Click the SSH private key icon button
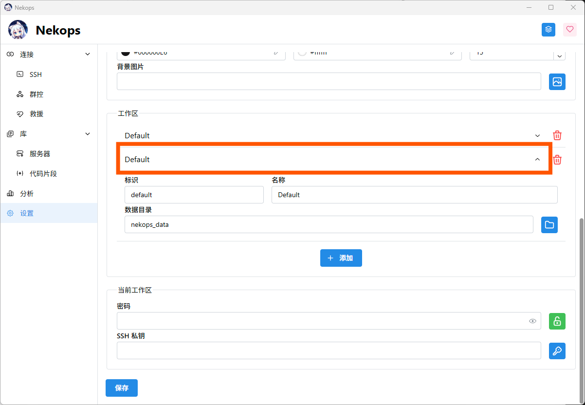The image size is (585, 405). tap(557, 351)
